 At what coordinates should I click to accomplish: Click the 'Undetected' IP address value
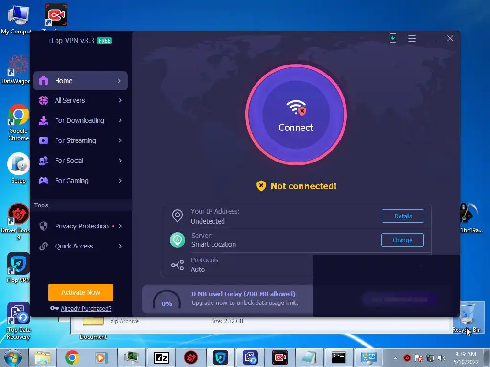208,221
